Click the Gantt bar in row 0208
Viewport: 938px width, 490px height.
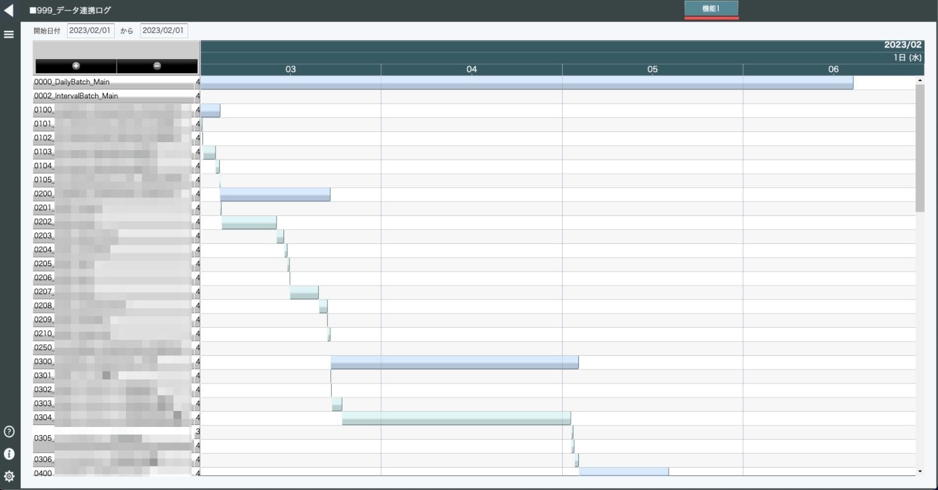(x=323, y=306)
